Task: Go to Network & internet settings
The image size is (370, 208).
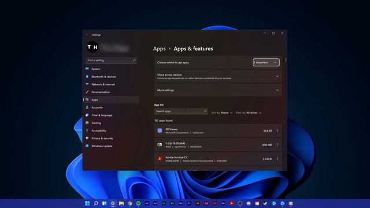Action: click(x=111, y=84)
